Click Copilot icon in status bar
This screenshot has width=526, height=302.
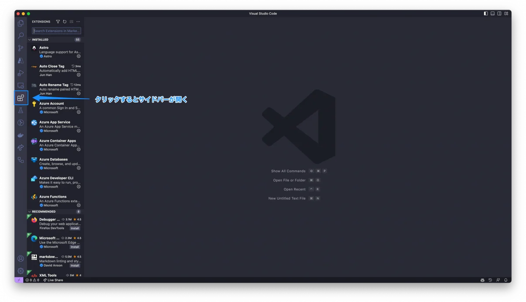click(483, 280)
